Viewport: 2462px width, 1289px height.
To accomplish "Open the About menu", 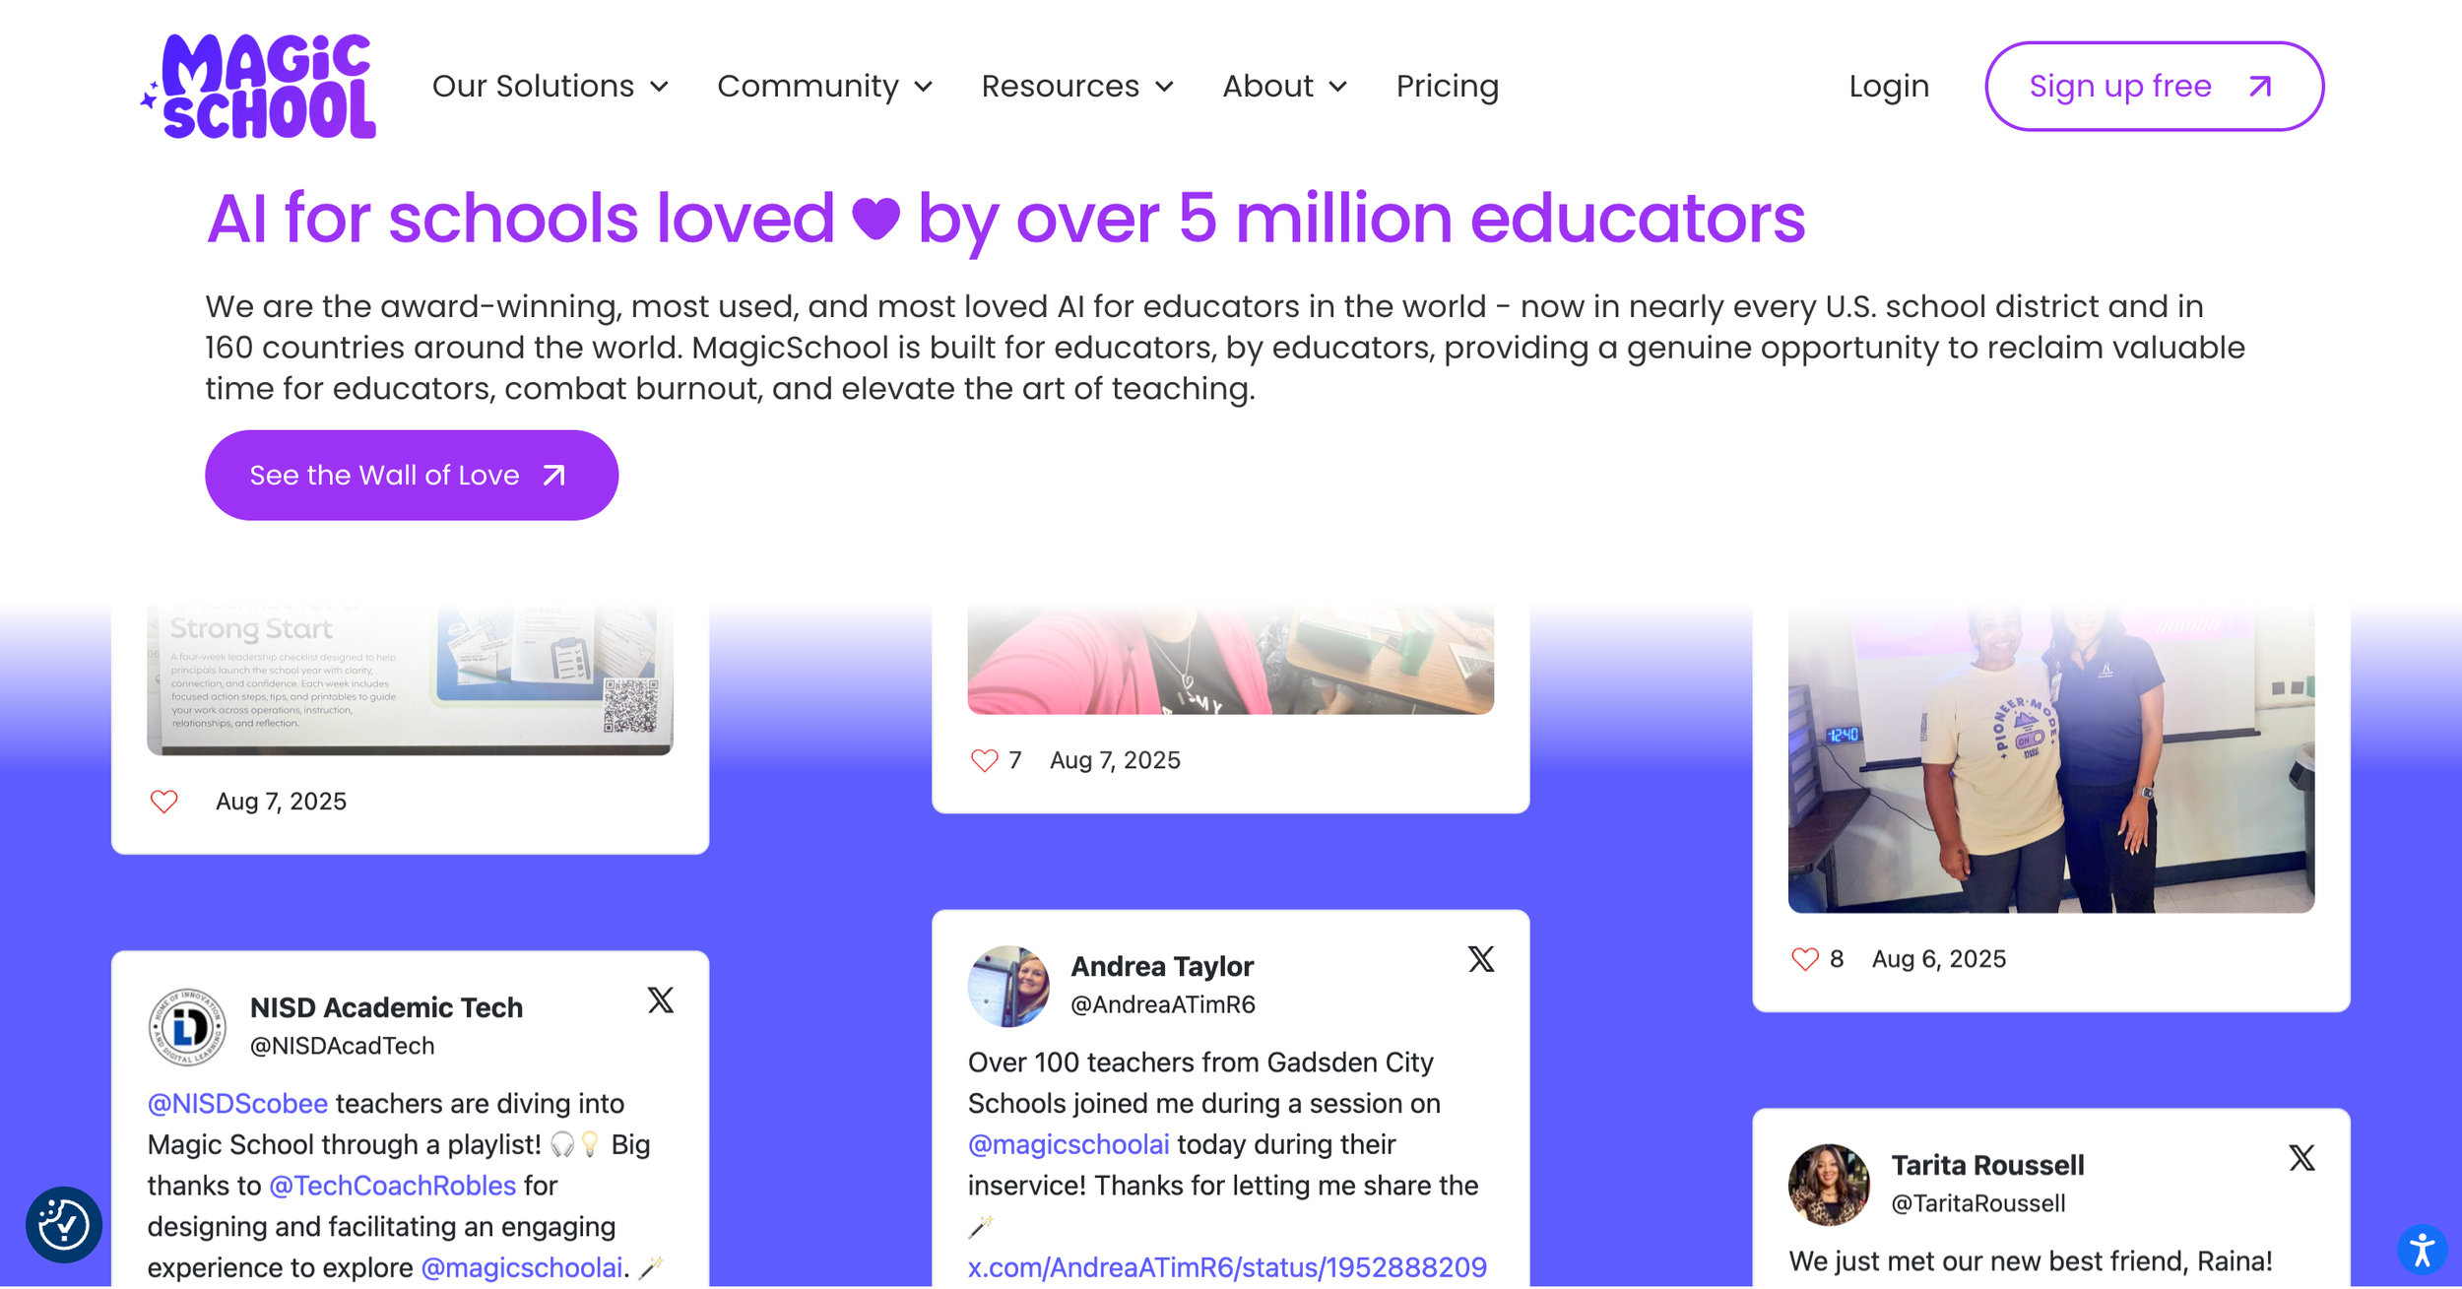I will click(x=1284, y=87).
